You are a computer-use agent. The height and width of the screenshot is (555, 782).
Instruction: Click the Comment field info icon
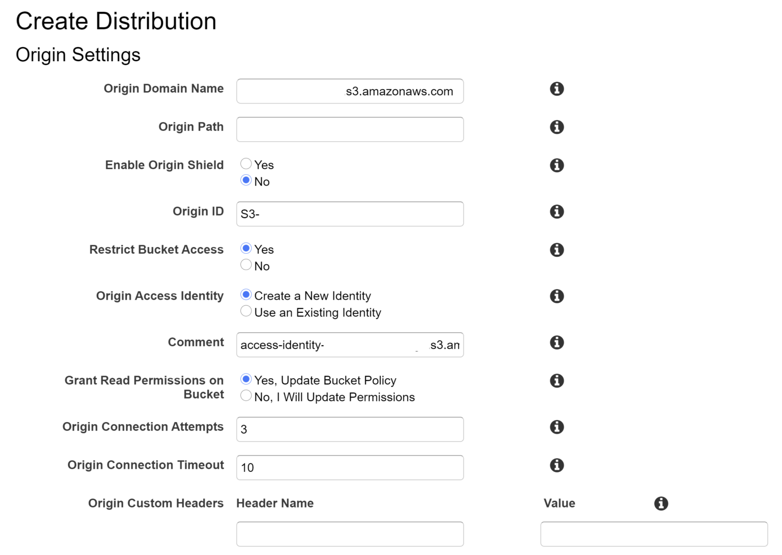point(556,342)
